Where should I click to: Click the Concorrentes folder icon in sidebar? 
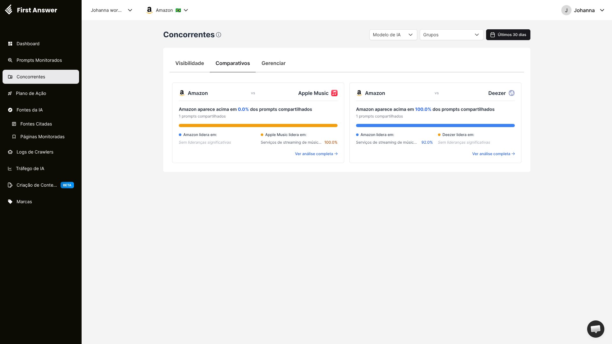point(10,77)
